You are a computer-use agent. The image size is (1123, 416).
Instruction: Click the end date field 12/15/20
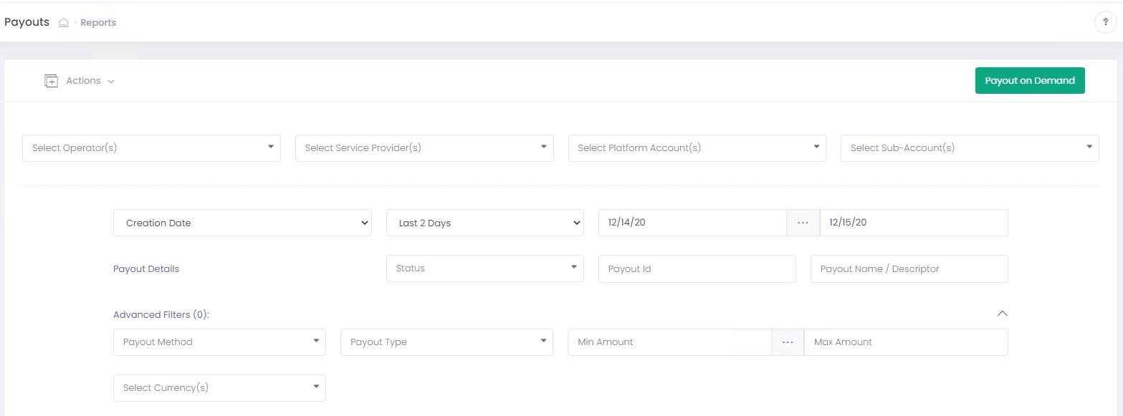click(x=914, y=223)
